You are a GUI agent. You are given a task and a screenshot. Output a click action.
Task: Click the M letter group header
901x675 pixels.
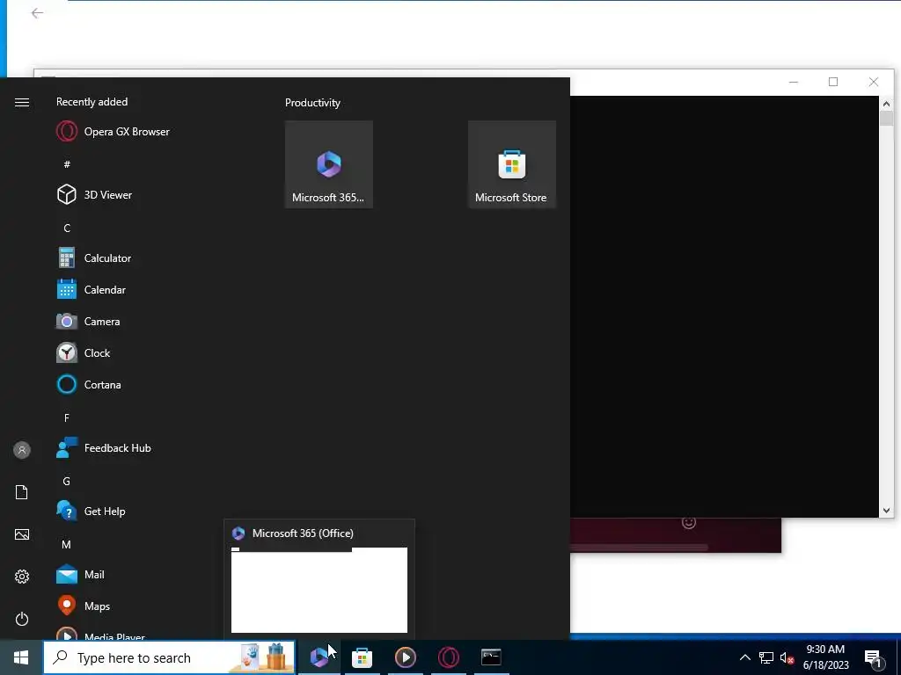pyautogui.click(x=67, y=544)
